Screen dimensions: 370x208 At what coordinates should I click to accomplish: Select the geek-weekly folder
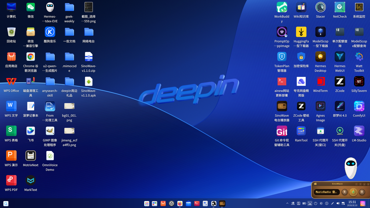[x=69, y=7]
